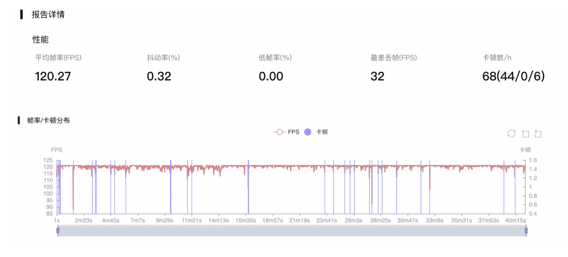Viewport: 568px width, 257px height.
Task: Select the 0.32 jitter rate value
Action: click(x=159, y=76)
